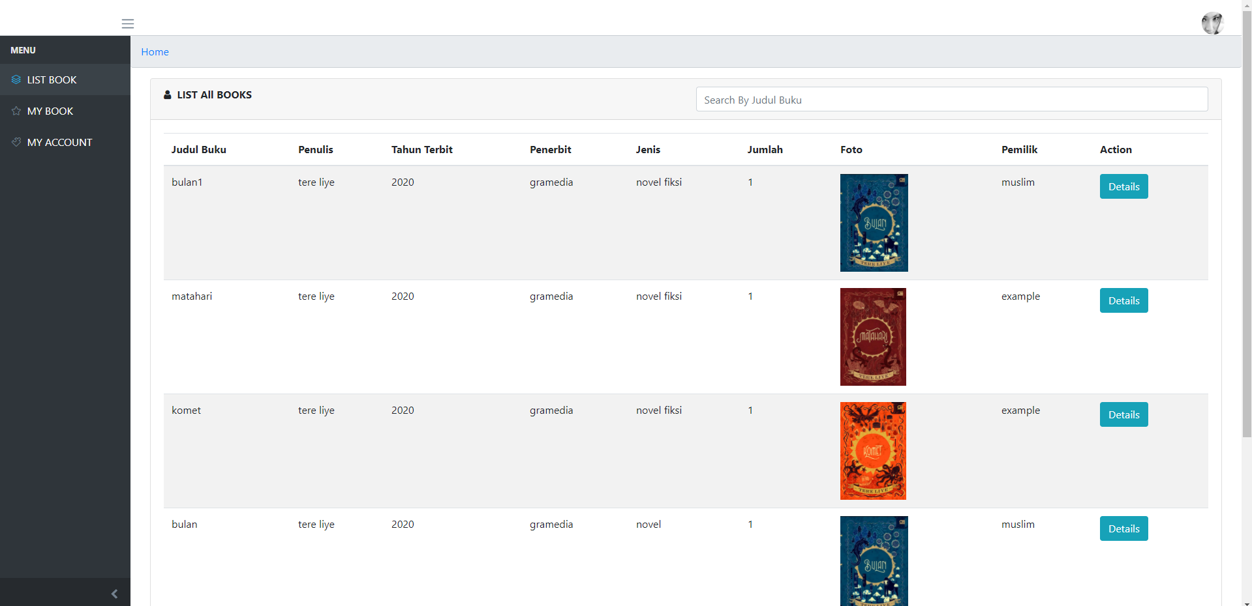The width and height of the screenshot is (1252, 606).
Task: Open MY BOOK menu item
Action: point(65,111)
